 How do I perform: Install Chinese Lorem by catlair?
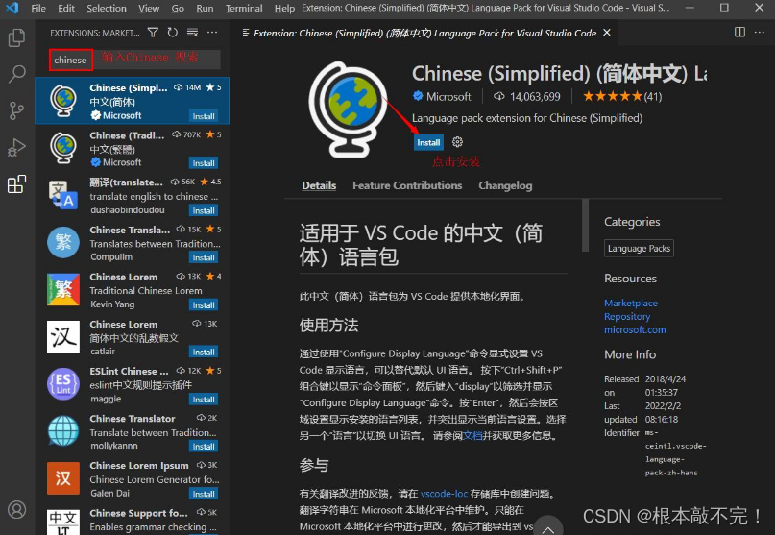[204, 353]
